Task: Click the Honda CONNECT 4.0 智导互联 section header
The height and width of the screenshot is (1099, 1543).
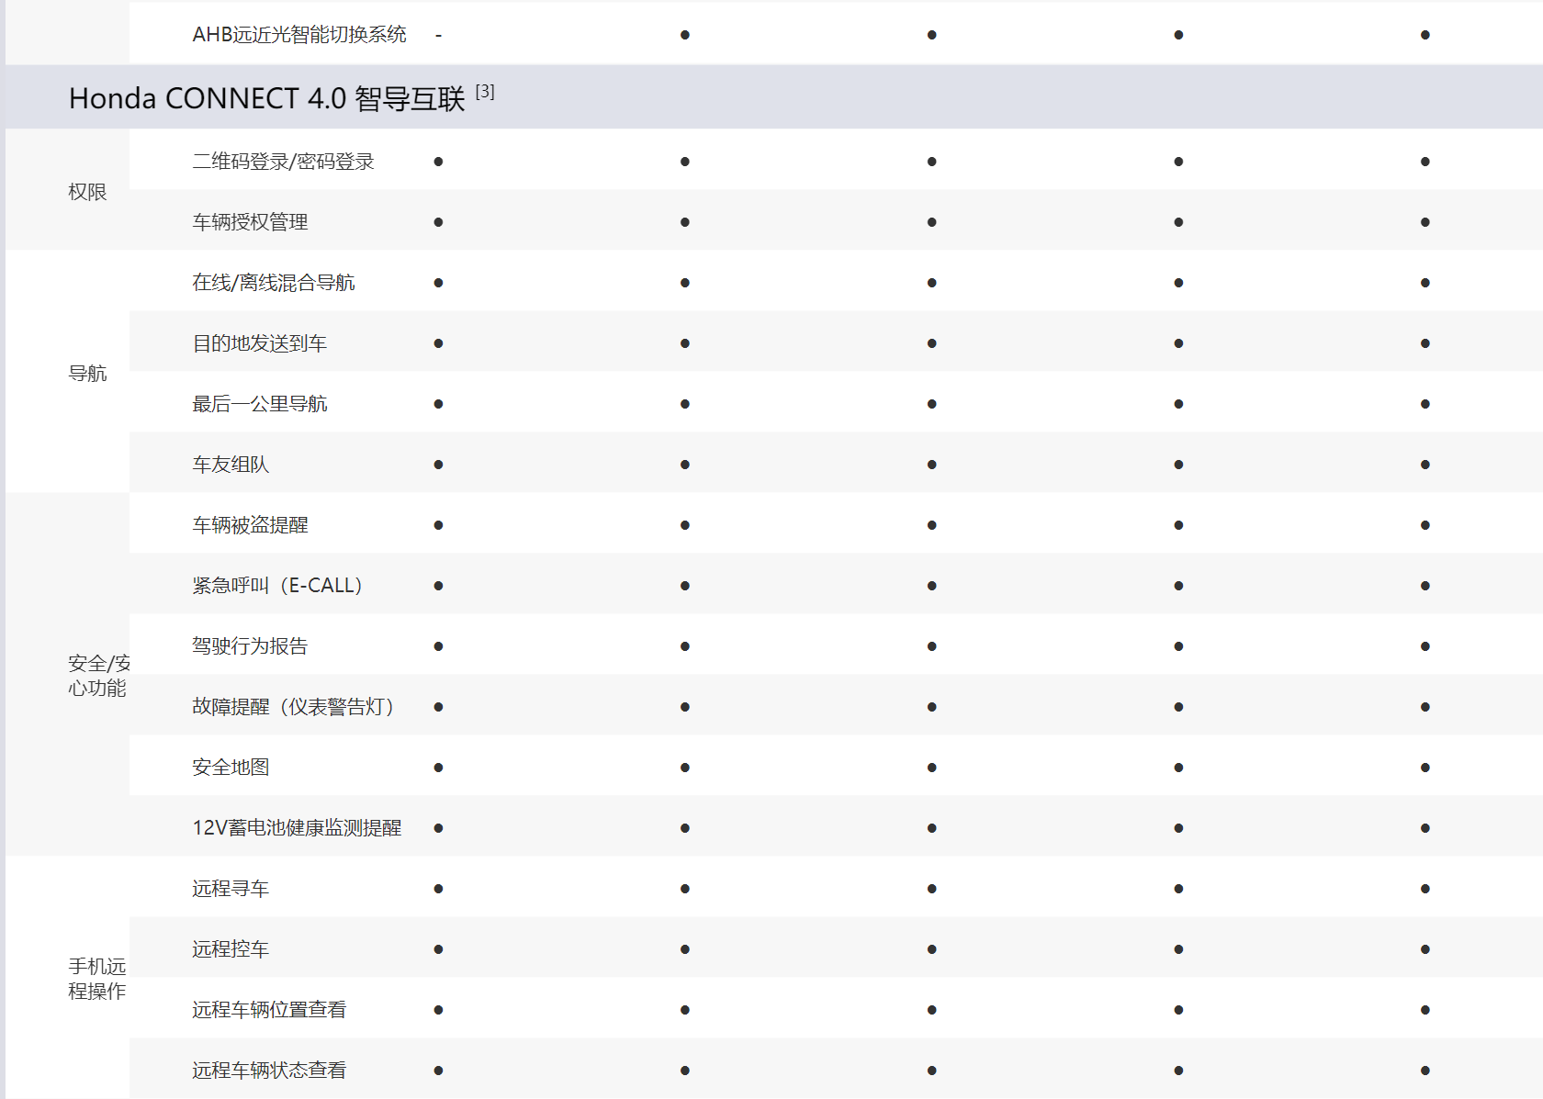Action: point(266,98)
